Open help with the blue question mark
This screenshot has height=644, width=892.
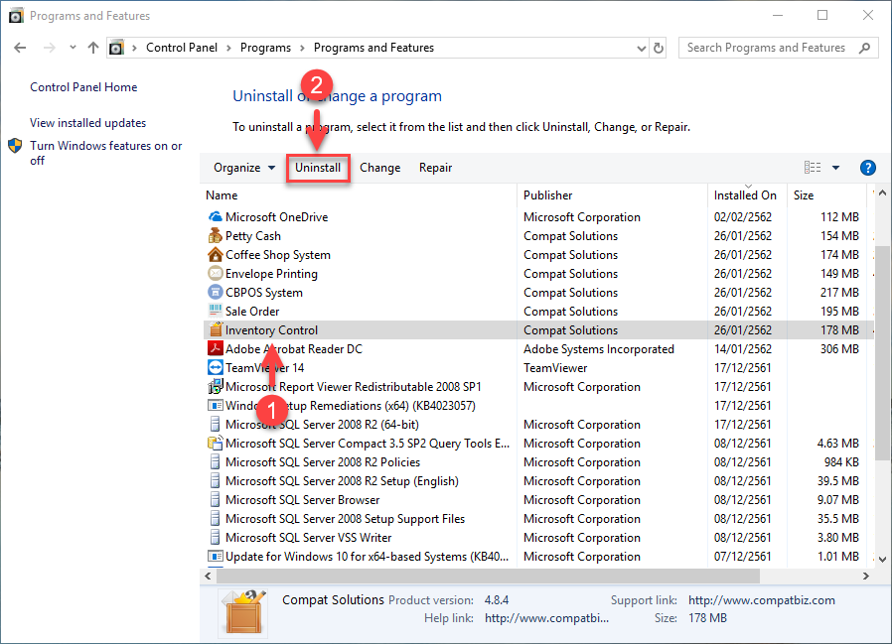coord(867,168)
